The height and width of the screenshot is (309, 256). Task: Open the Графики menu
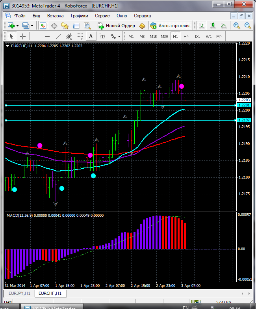[79, 16]
